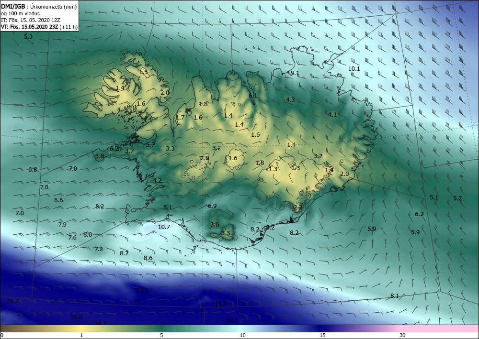This screenshot has width=479, height=339.
Task: Click the value 5.3 on the map
Action: pyautogui.click(x=28, y=37)
